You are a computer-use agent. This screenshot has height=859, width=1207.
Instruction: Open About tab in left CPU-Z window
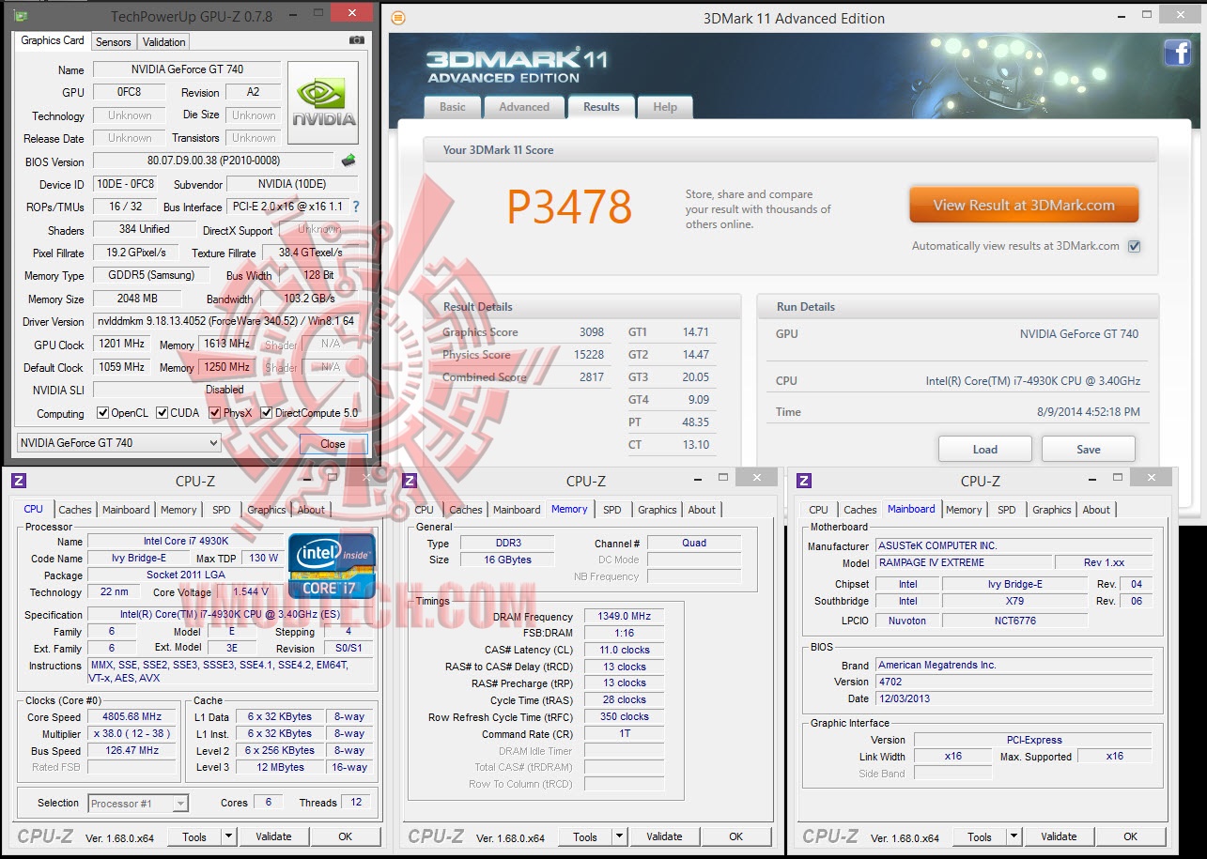(311, 510)
